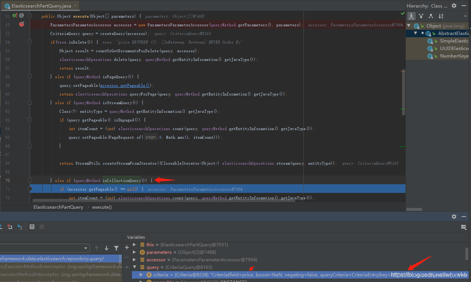Show class hierarchy view button
Viewport: 471px width, 282px height.
point(412,16)
